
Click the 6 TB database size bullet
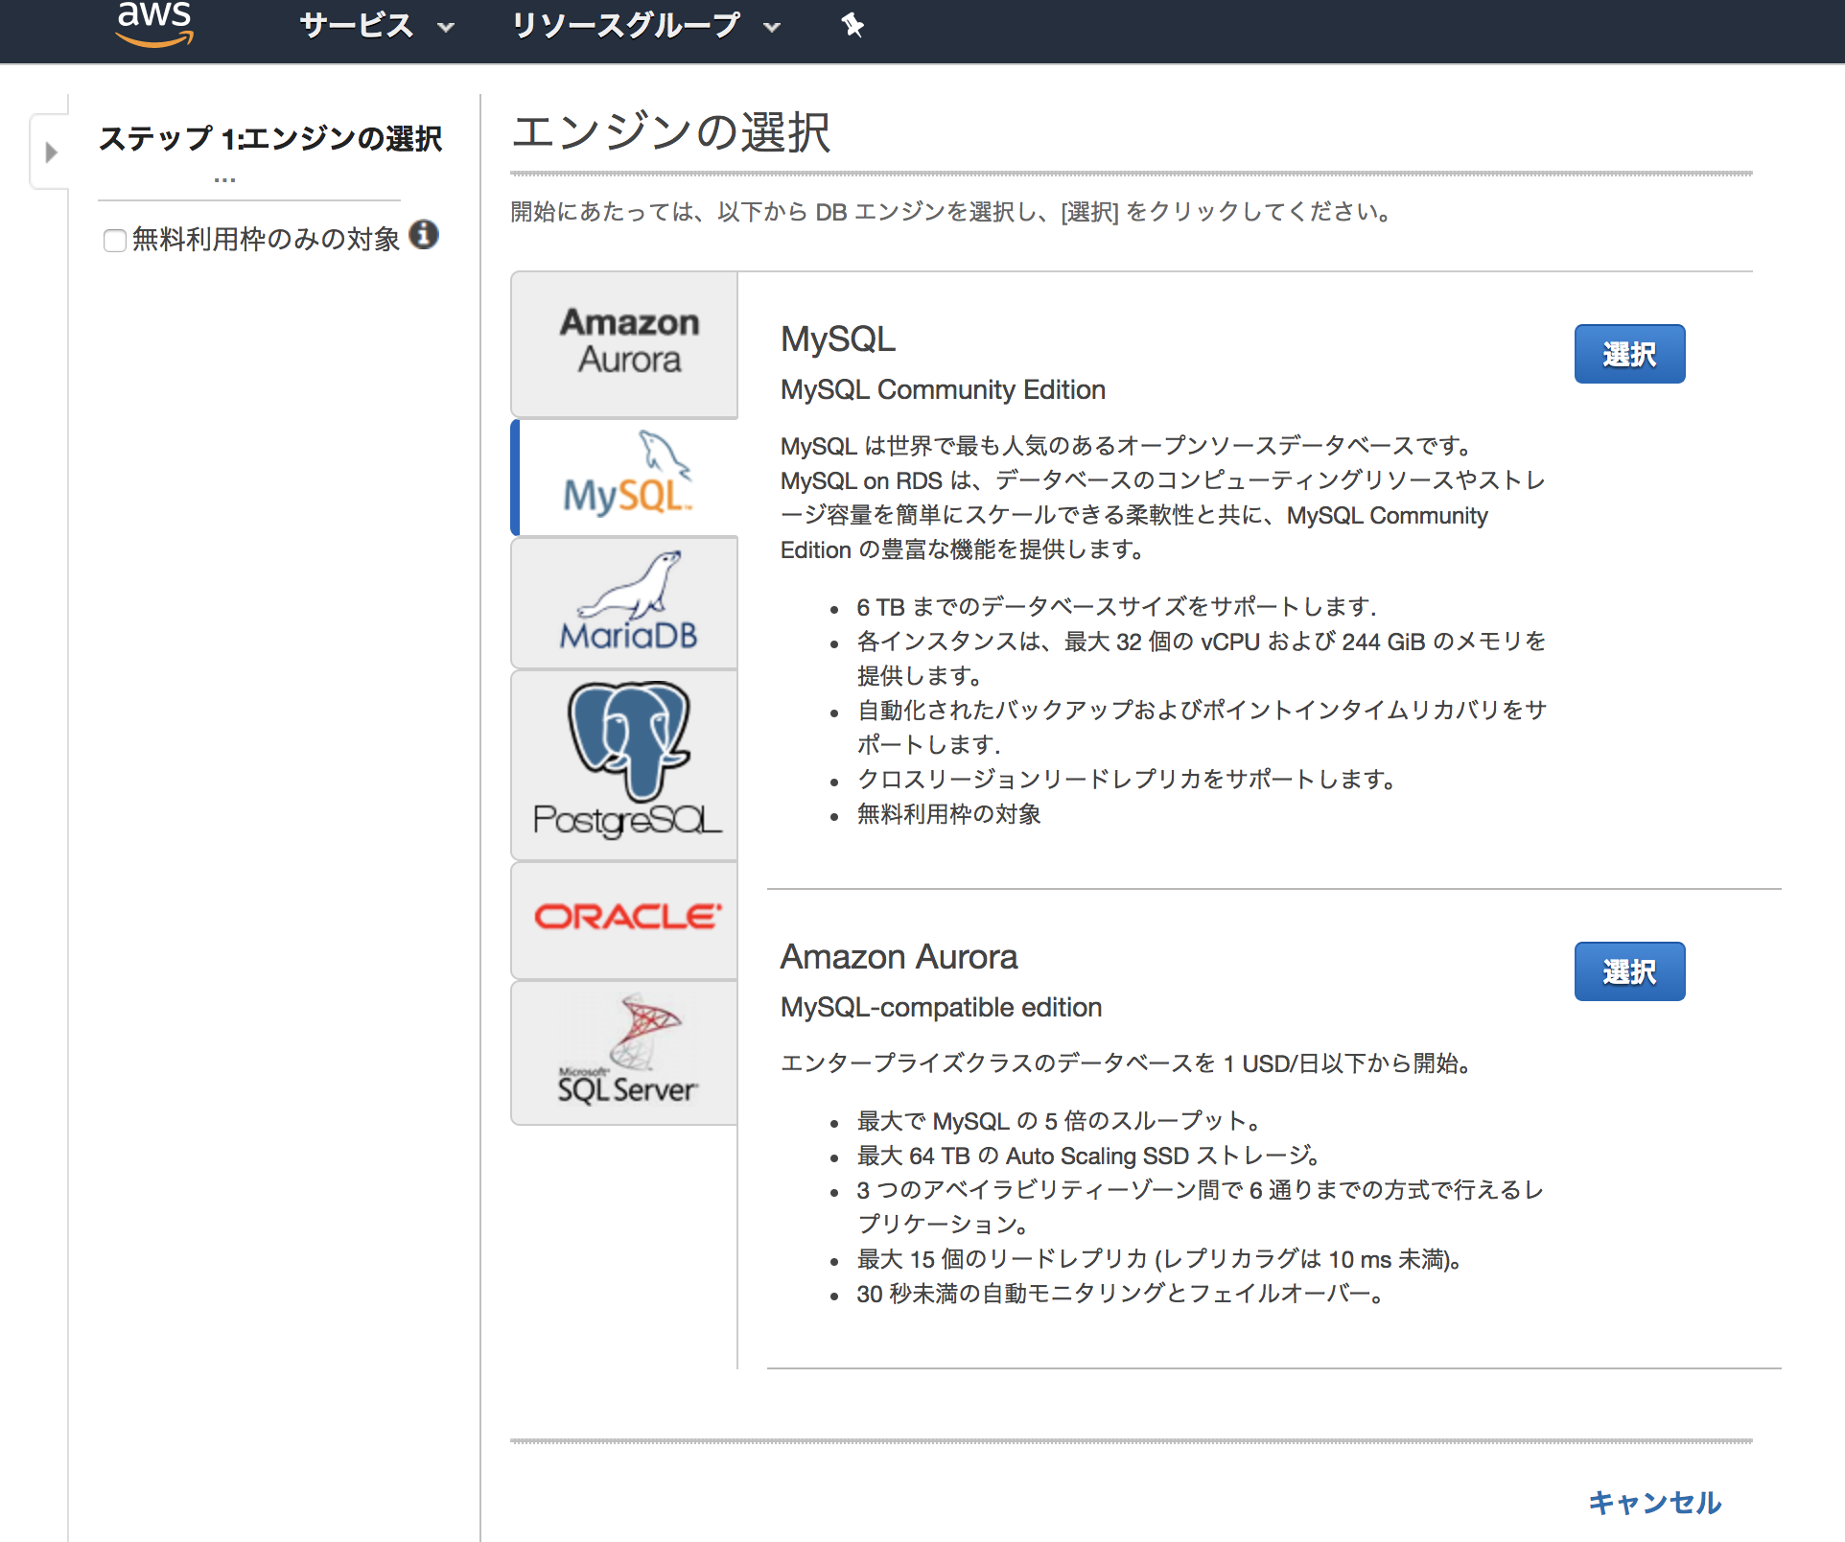(1116, 607)
